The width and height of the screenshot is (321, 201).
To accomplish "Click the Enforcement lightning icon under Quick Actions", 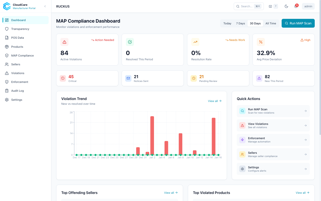I will [242, 140].
